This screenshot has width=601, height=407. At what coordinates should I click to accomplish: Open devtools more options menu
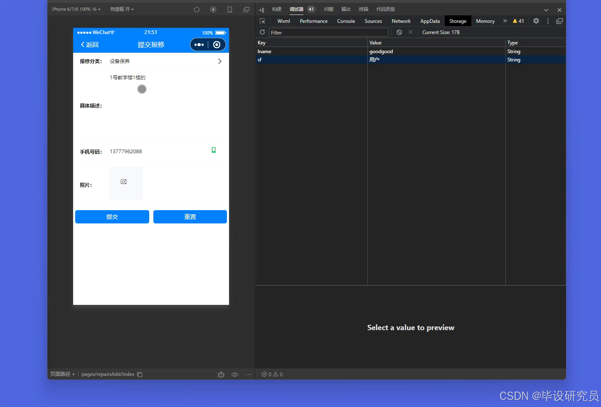pos(548,21)
